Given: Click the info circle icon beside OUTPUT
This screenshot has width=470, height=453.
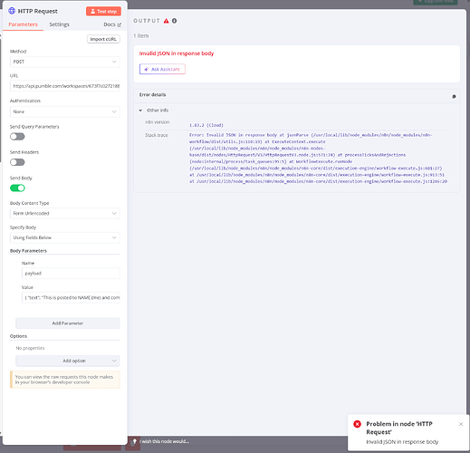Looking at the screenshot, I should pyautogui.click(x=175, y=21).
